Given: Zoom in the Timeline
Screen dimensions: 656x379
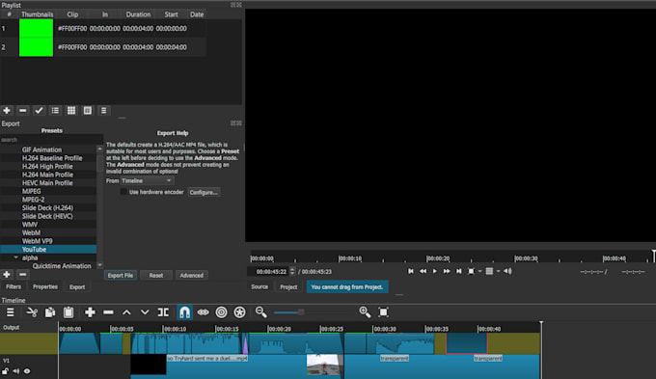Looking at the screenshot, I should 365,312.
